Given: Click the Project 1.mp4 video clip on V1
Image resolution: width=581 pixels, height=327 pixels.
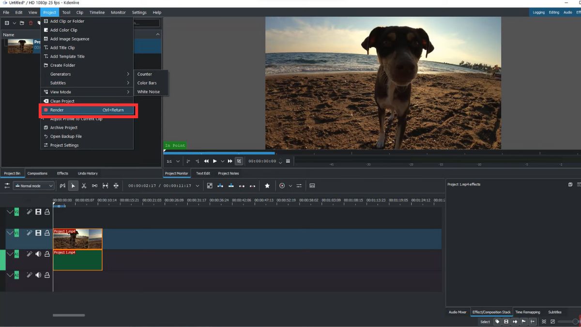Looking at the screenshot, I should pyautogui.click(x=78, y=239).
